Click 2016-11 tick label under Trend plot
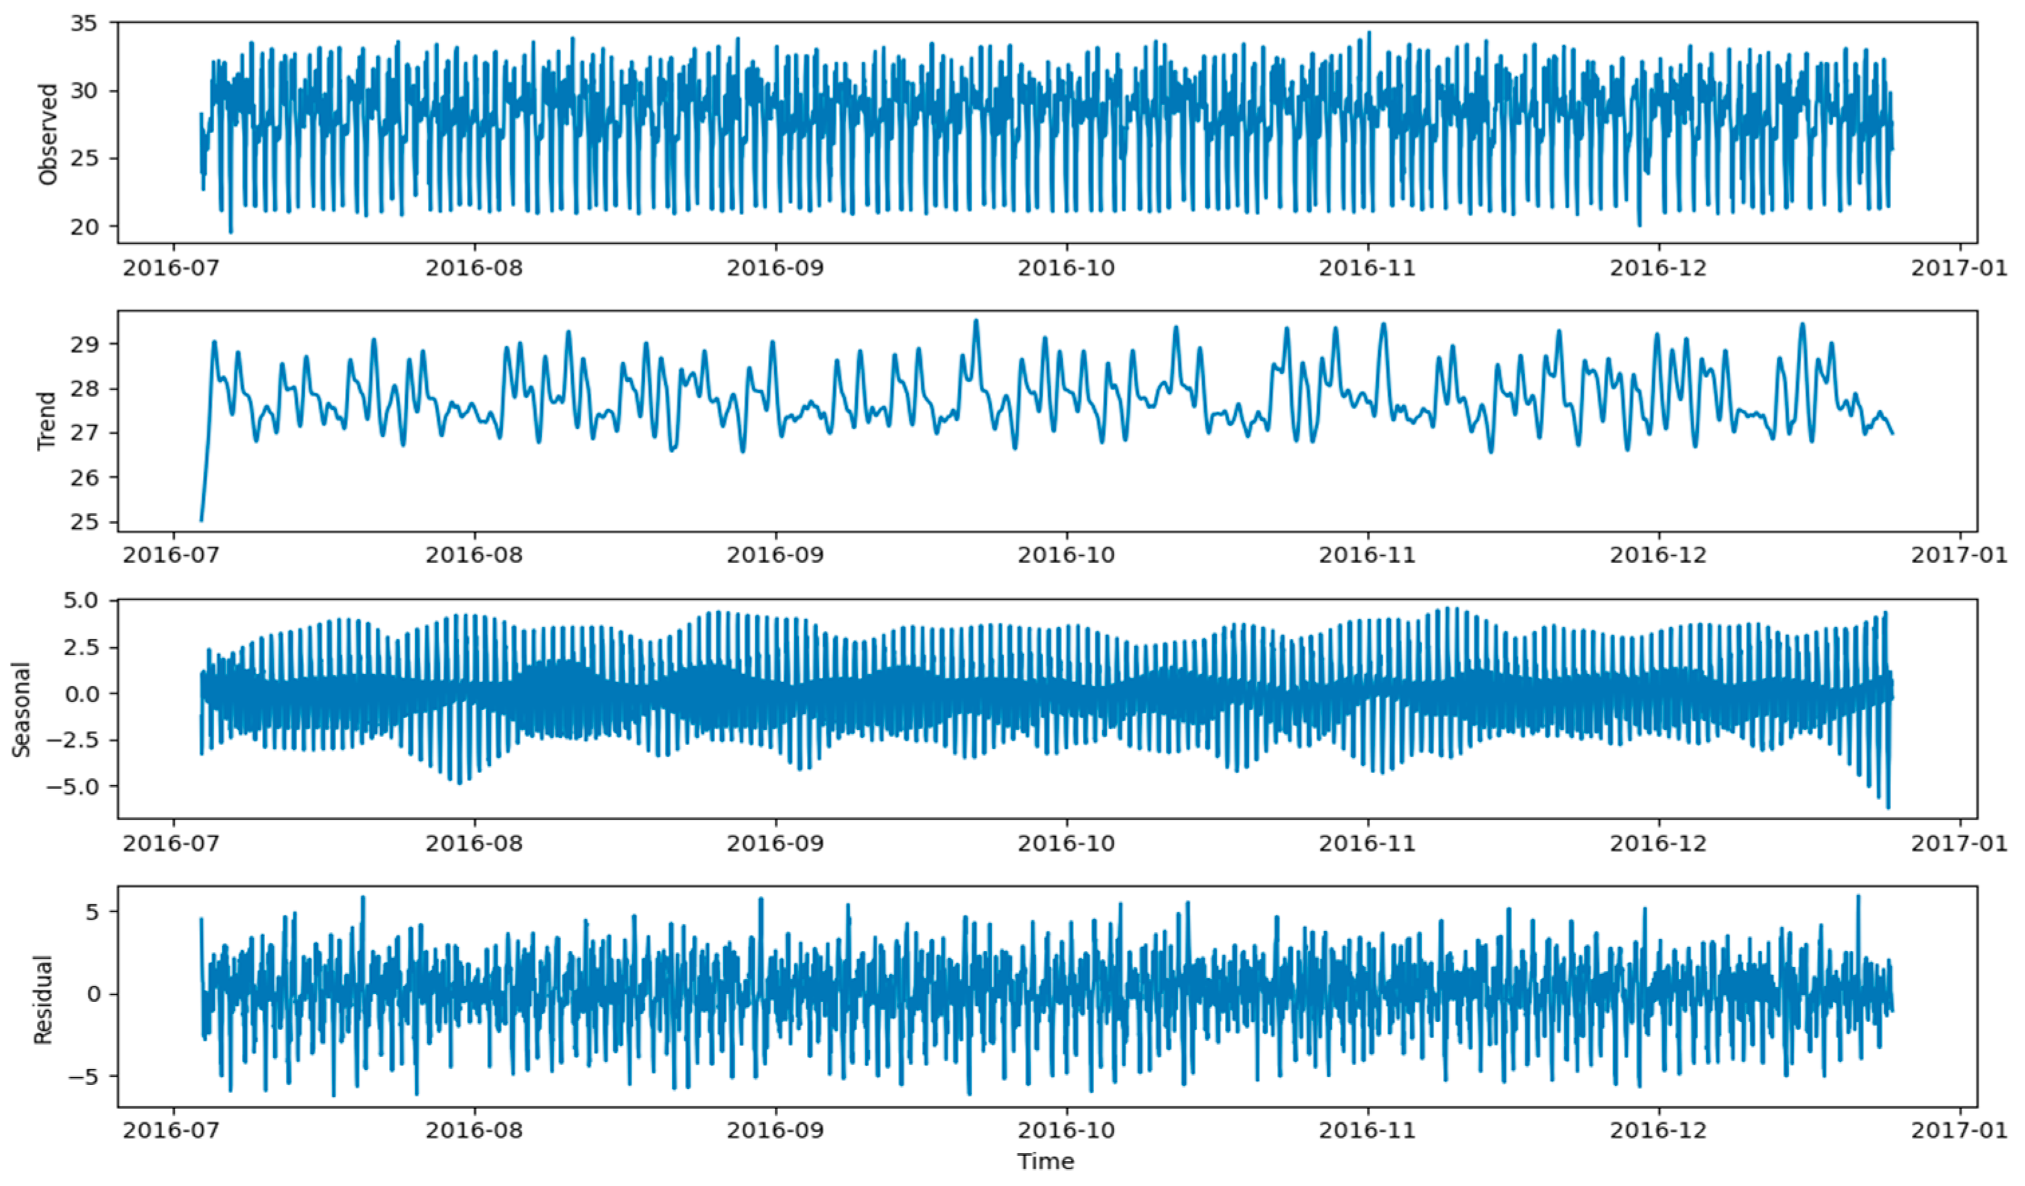 1367,555
